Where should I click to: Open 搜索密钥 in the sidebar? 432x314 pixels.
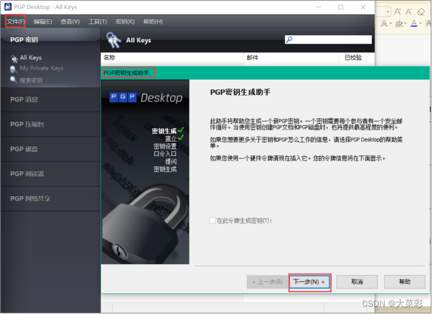(x=31, y=80)
